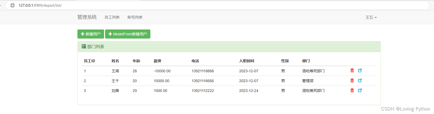Click the ModelFrom新建用户 button
Screen dimensions: 434x114
[x=128, y=34]
